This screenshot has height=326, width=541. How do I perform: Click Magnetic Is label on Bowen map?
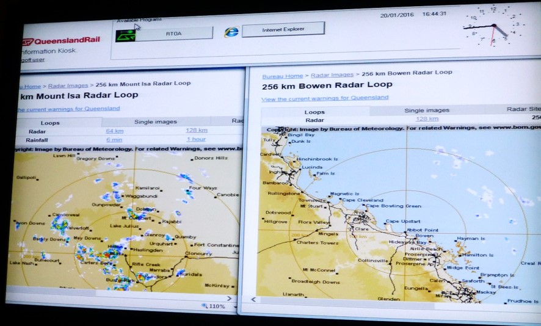344,194
